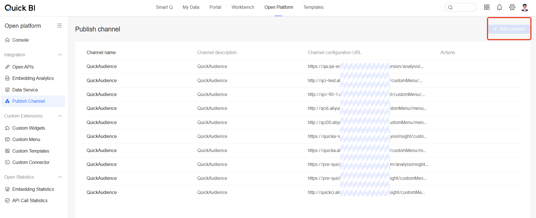This screenshot has height=218, width=536.
Task: Click URL ending m/analysisInsight...
Action: pyautogui.click(x=368, y=164)
